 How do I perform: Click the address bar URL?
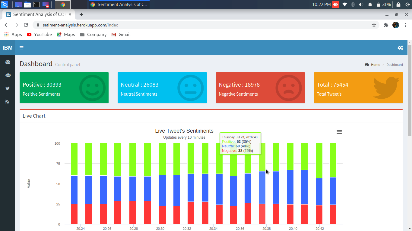click(80, 25)
